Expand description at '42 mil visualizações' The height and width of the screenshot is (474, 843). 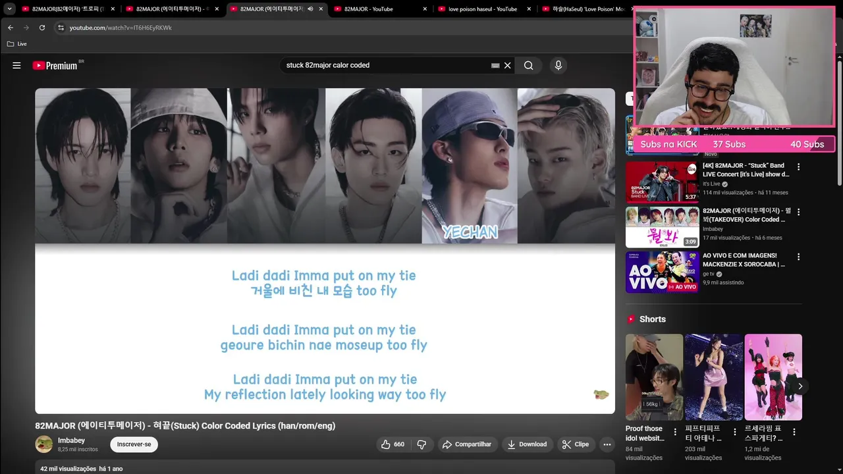tap(81, 469)
